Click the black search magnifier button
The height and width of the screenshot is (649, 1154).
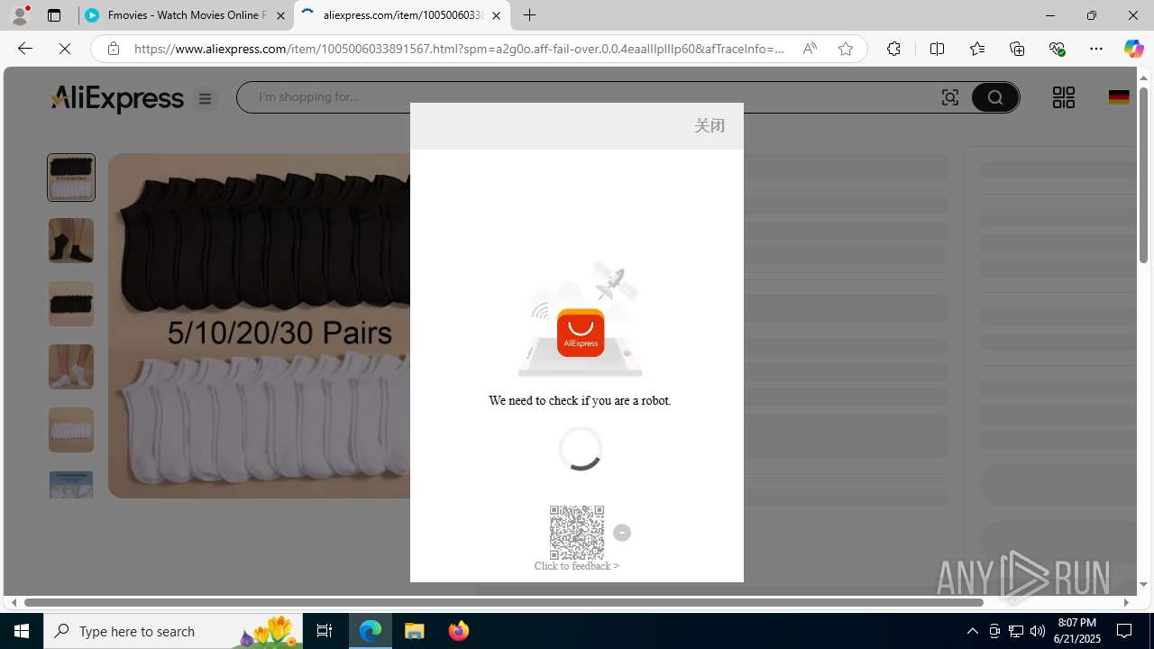(x=994, y=97)
